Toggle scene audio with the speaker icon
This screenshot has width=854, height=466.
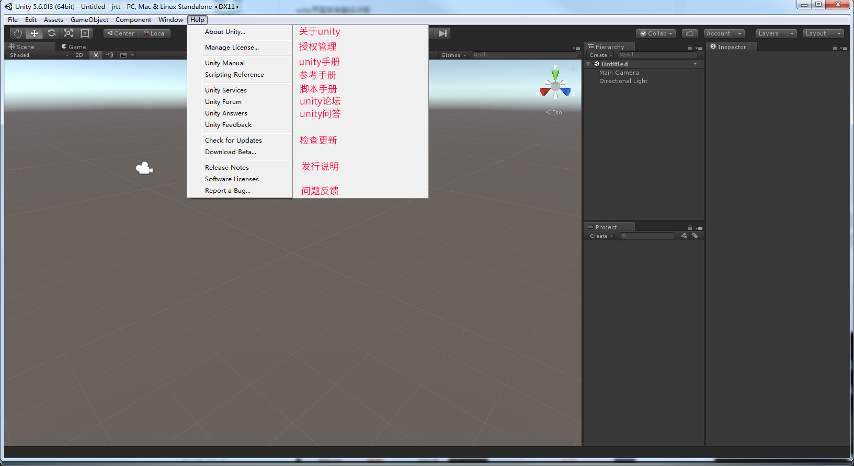point(109,55)
